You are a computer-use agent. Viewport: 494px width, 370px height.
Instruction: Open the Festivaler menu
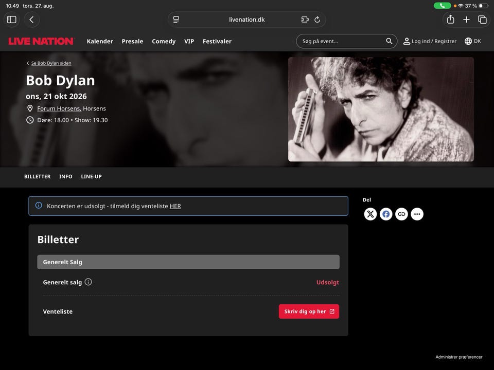coord(217,41)
